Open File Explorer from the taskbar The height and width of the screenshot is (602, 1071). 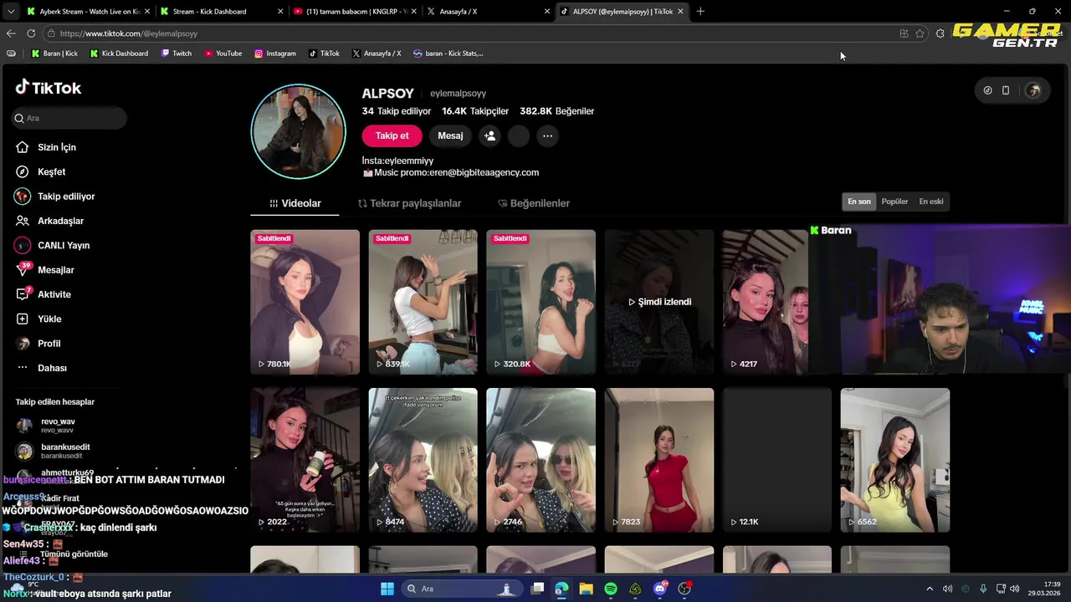pyautogui.click(x=586, y=589)
